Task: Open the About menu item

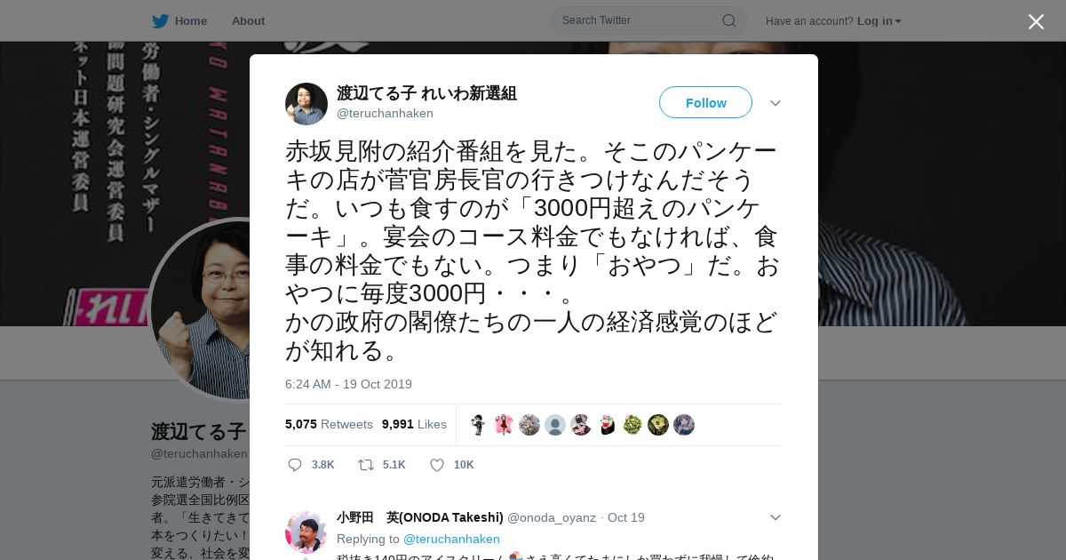Action: (x=248, y=20)
